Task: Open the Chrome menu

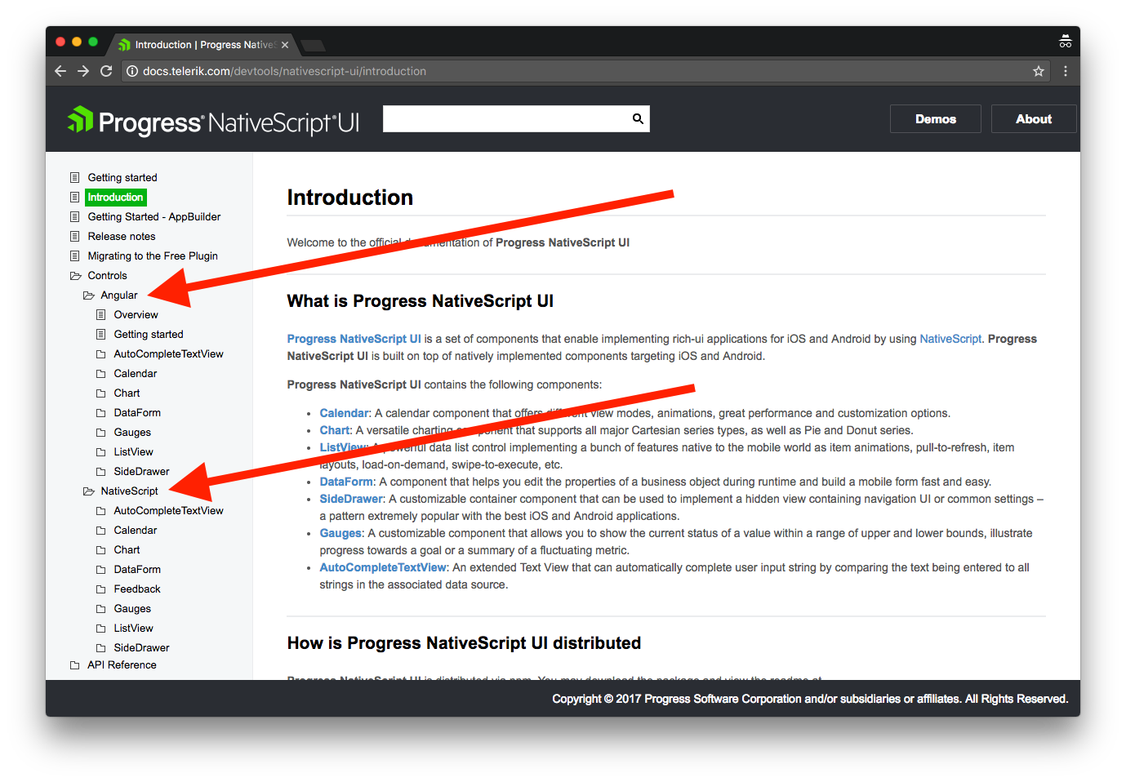Action: point(1065,71)
